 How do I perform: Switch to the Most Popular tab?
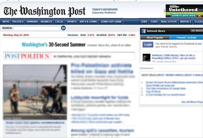pyautogui.click(x=155, y=37)
